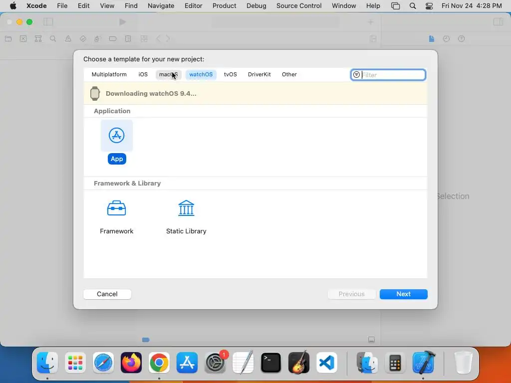Open the Editor menu
The height and width of the screenshot is (383, 511).
pos(193,5)
